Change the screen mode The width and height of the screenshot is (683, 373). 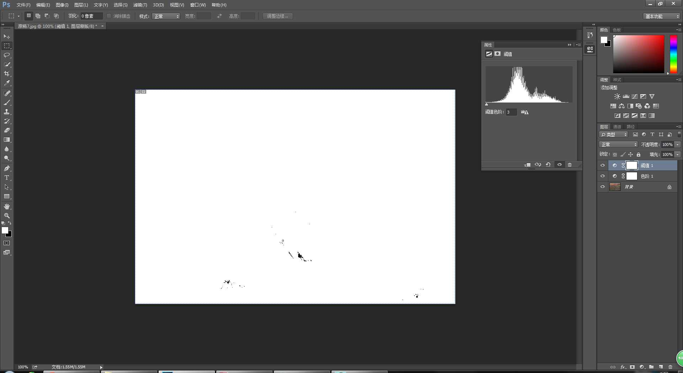(7, 252)
